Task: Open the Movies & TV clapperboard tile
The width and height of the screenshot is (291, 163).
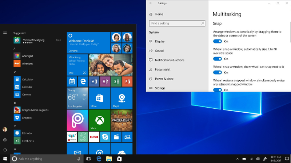Action: coord(116,137)
